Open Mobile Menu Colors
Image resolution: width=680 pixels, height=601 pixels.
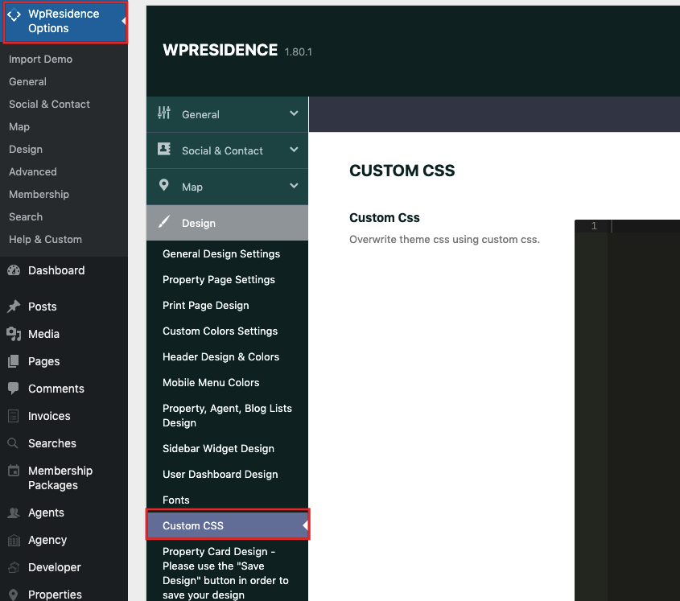tap(211, 382)
